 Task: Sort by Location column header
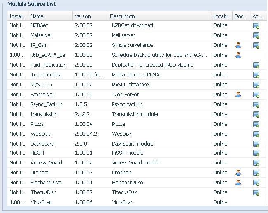[222, 16]
